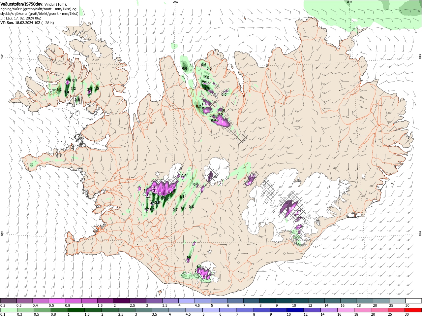Viewport: 422px width, 317px height.
Task: Click the upper legend swatch starting at 14
Action: pos(332,301)
